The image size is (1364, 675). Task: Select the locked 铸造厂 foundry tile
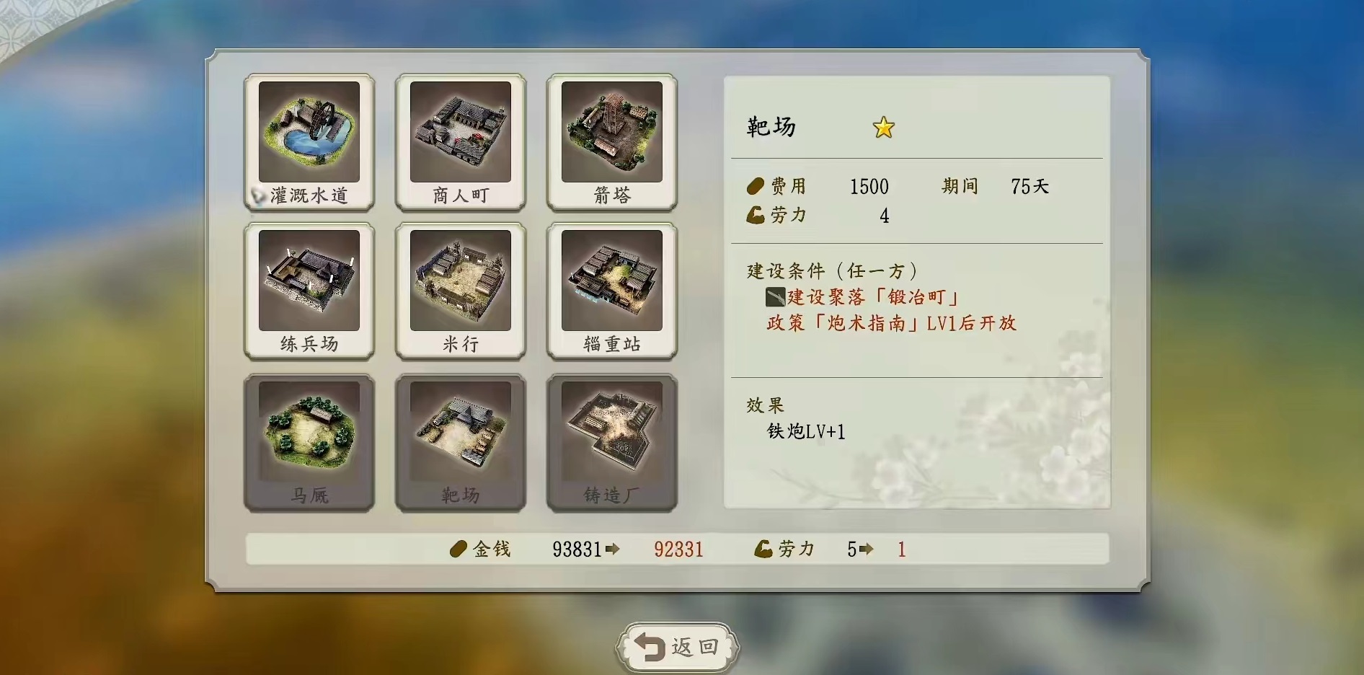point(612,443)
